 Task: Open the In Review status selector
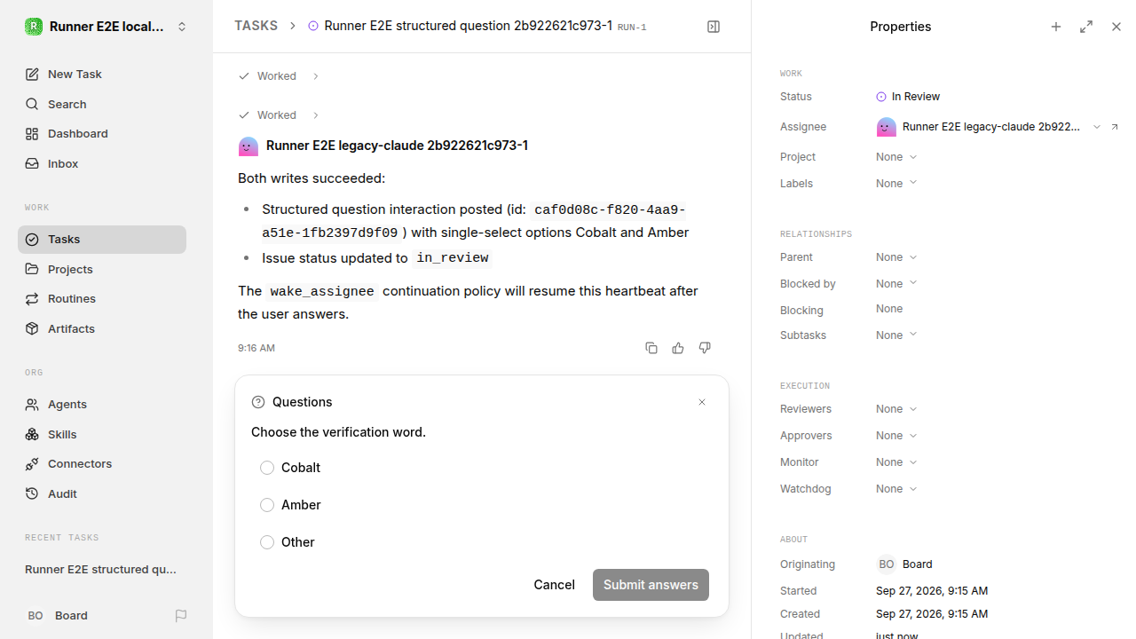click(x=908, y=97)
